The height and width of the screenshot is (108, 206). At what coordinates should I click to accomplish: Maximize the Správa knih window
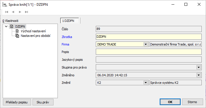pyautogui.click(x=186, y=5)
